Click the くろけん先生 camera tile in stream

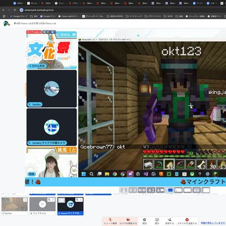pos(51,50)
